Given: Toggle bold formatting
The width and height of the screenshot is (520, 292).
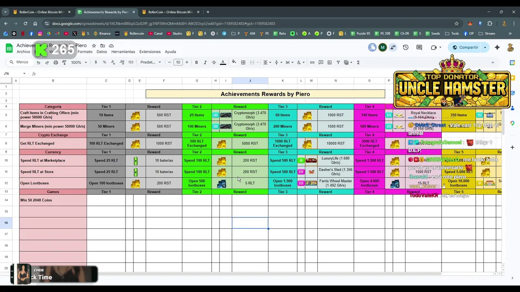Looking at the screenshot, I should coord(197,62).
